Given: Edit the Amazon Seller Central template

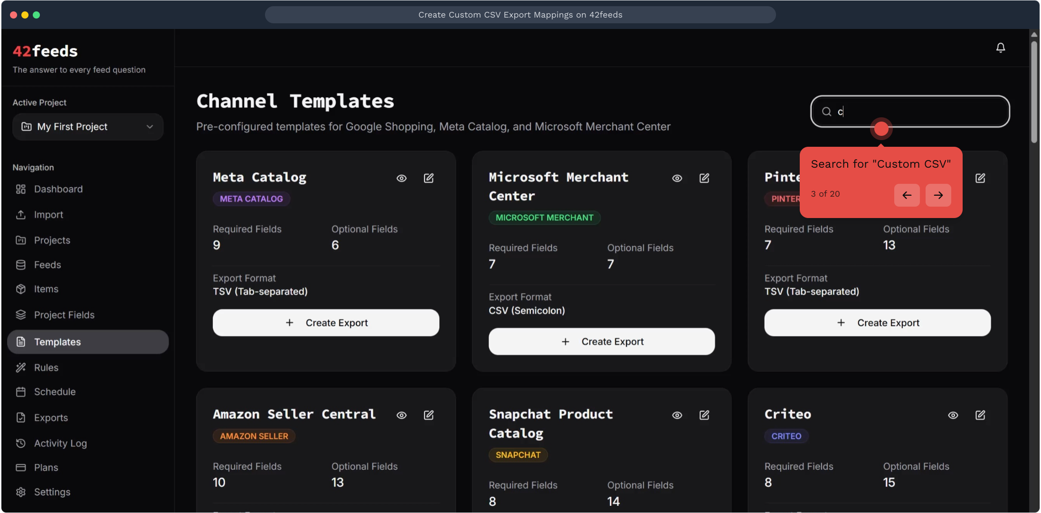Looking at the screenshot, I should click(x=428, y=415).
